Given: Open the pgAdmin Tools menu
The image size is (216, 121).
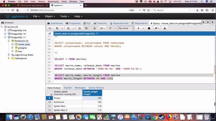Looking at the screenshot, I should (64, 16).
